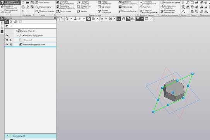
Task: Open the zoom dropdown arrow in view toolbar
Action: [71, 19]
